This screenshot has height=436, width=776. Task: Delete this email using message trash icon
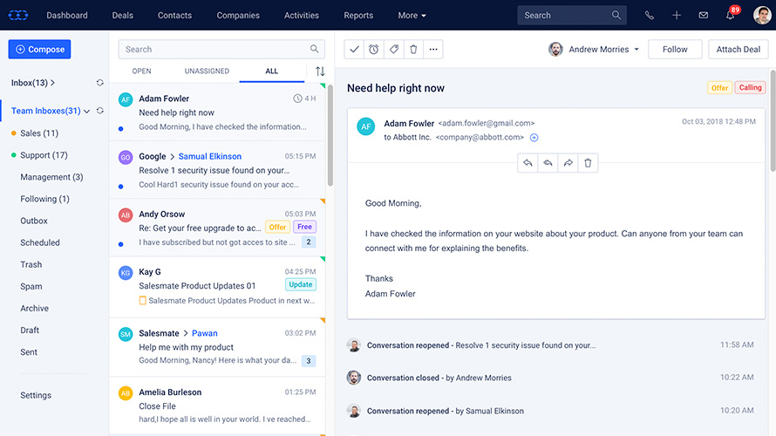point(588,163)
